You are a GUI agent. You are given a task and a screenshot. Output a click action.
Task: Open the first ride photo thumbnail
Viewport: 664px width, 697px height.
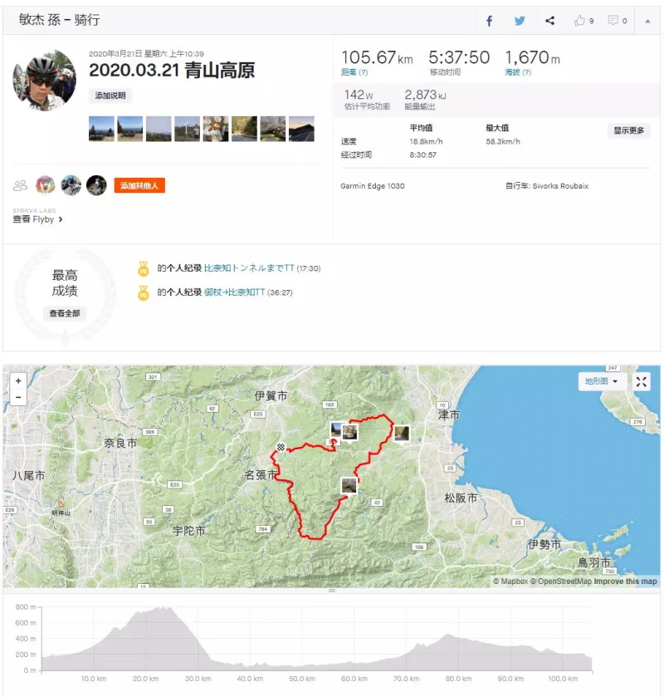coord(101,129)
